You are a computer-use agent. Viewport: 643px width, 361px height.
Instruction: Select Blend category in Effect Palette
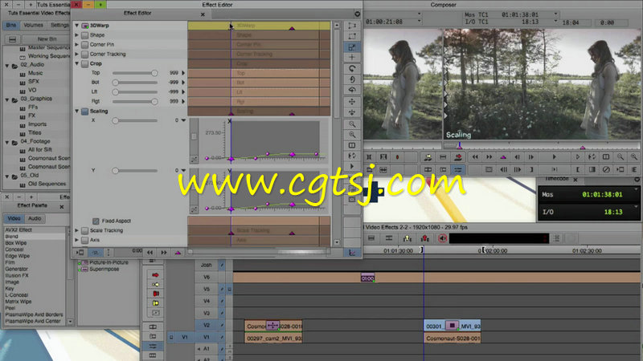(x=35, y=237)
